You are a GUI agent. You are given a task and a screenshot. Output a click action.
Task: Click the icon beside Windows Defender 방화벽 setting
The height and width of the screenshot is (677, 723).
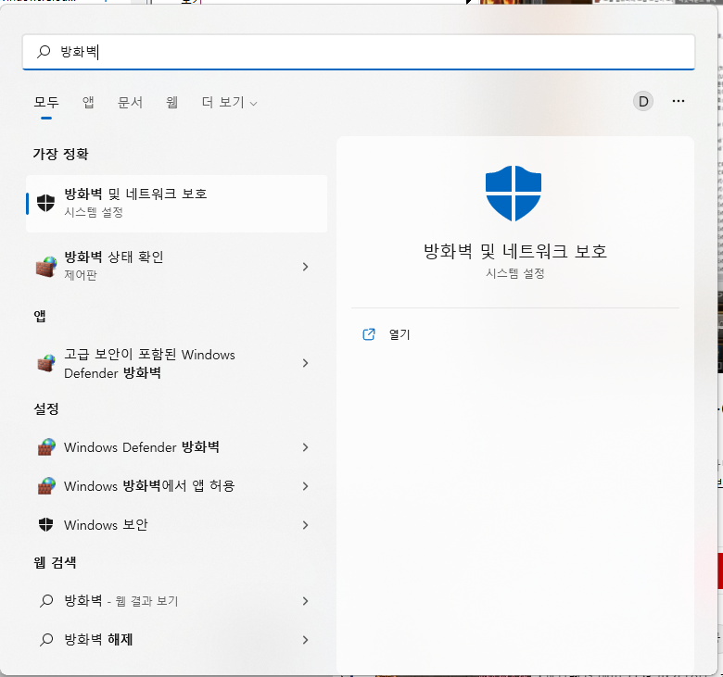46,447
